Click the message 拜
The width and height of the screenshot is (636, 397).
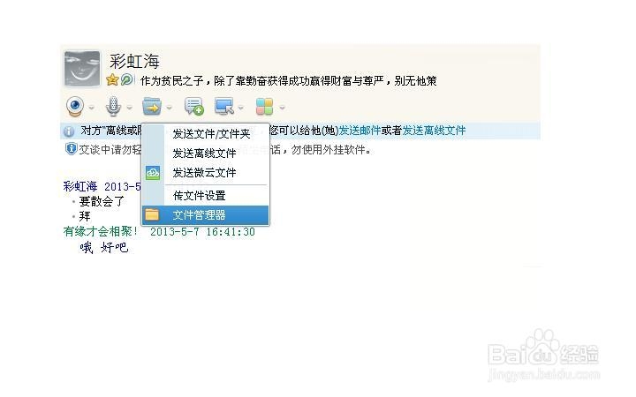(x=85, y=216)
